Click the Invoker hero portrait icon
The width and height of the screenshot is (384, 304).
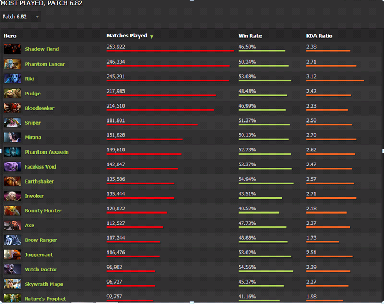coord(12,196)
